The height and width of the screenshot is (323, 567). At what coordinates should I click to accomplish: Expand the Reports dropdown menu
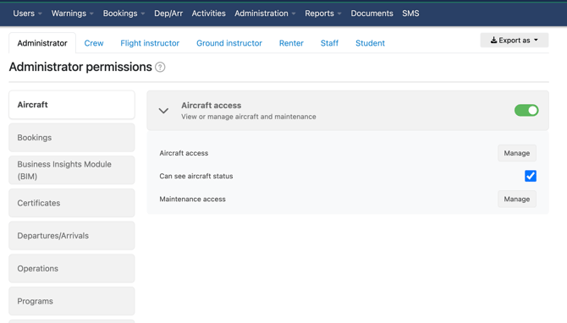click(x=323, y=14)
